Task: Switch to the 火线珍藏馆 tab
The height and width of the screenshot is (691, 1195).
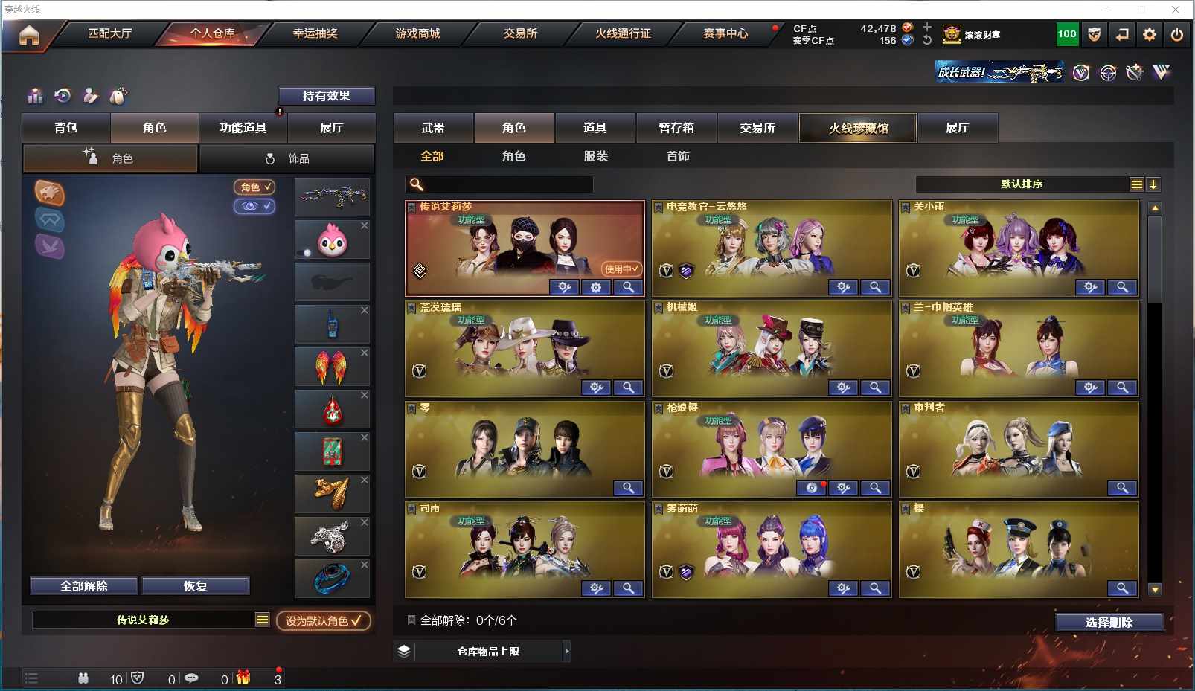Action: pyautogui.click(x=859, y=128)
